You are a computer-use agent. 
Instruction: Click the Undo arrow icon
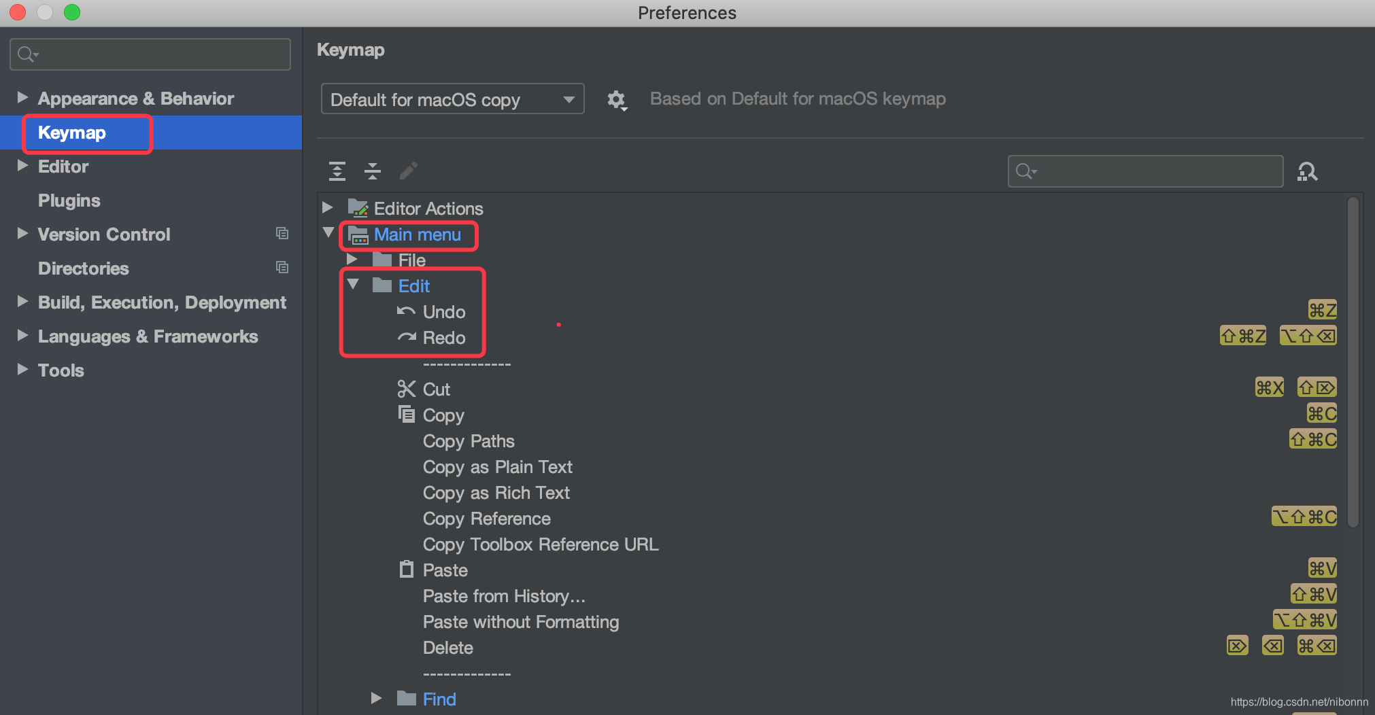(406, 311)
